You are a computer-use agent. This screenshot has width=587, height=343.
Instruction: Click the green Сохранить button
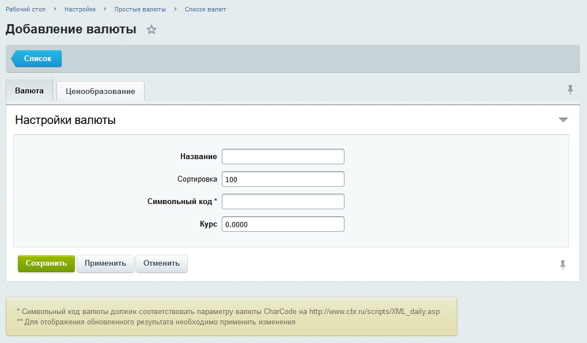click(46, 263)
